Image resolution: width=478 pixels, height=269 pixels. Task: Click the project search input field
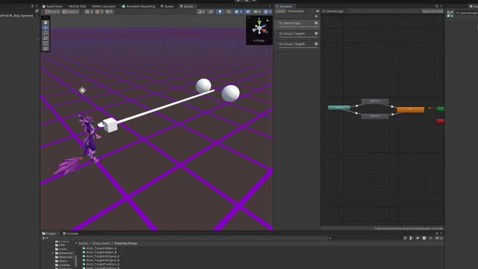pyautogui.click(x=366, y=238)
